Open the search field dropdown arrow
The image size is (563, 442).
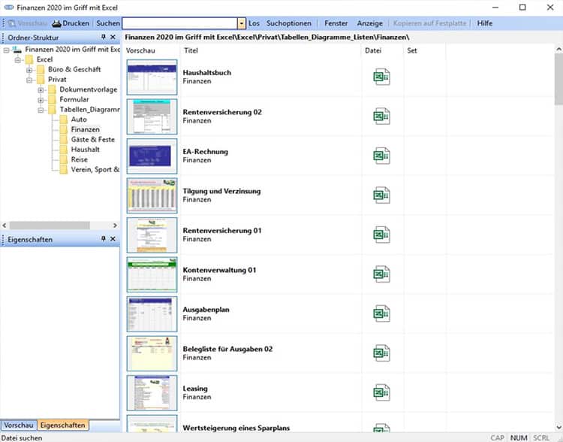(242, 23)
